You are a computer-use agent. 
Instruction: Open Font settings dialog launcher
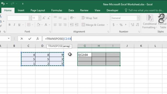click(x=50, y=32)
